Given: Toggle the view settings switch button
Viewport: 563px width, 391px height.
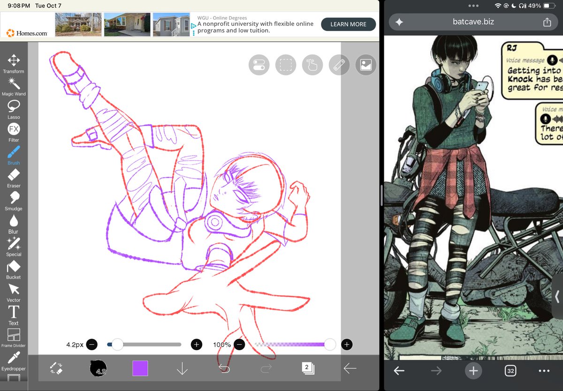Looking at the screenshot, I should (259, 65).
